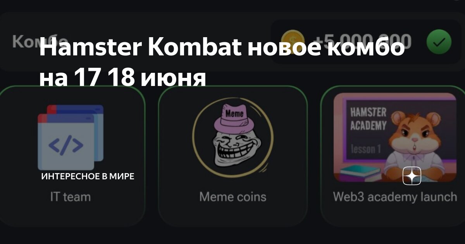Open the ИНТЕРЕСНОЕ В МИРЕ channel link

click(88, 177)
